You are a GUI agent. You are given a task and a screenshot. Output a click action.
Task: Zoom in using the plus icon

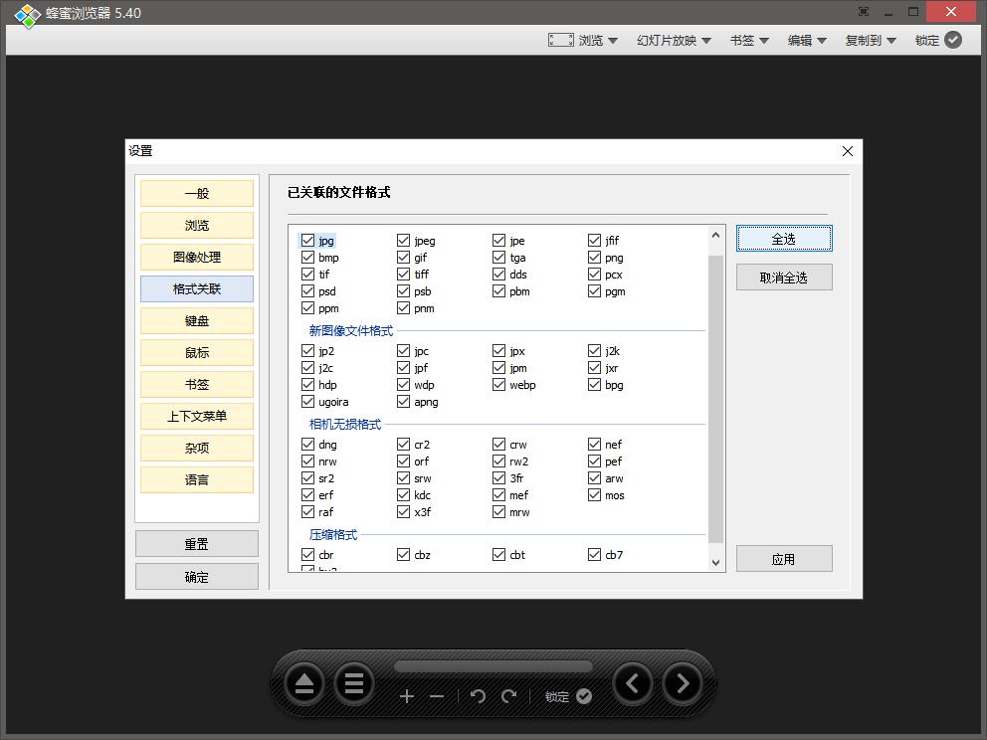point(407,696)
